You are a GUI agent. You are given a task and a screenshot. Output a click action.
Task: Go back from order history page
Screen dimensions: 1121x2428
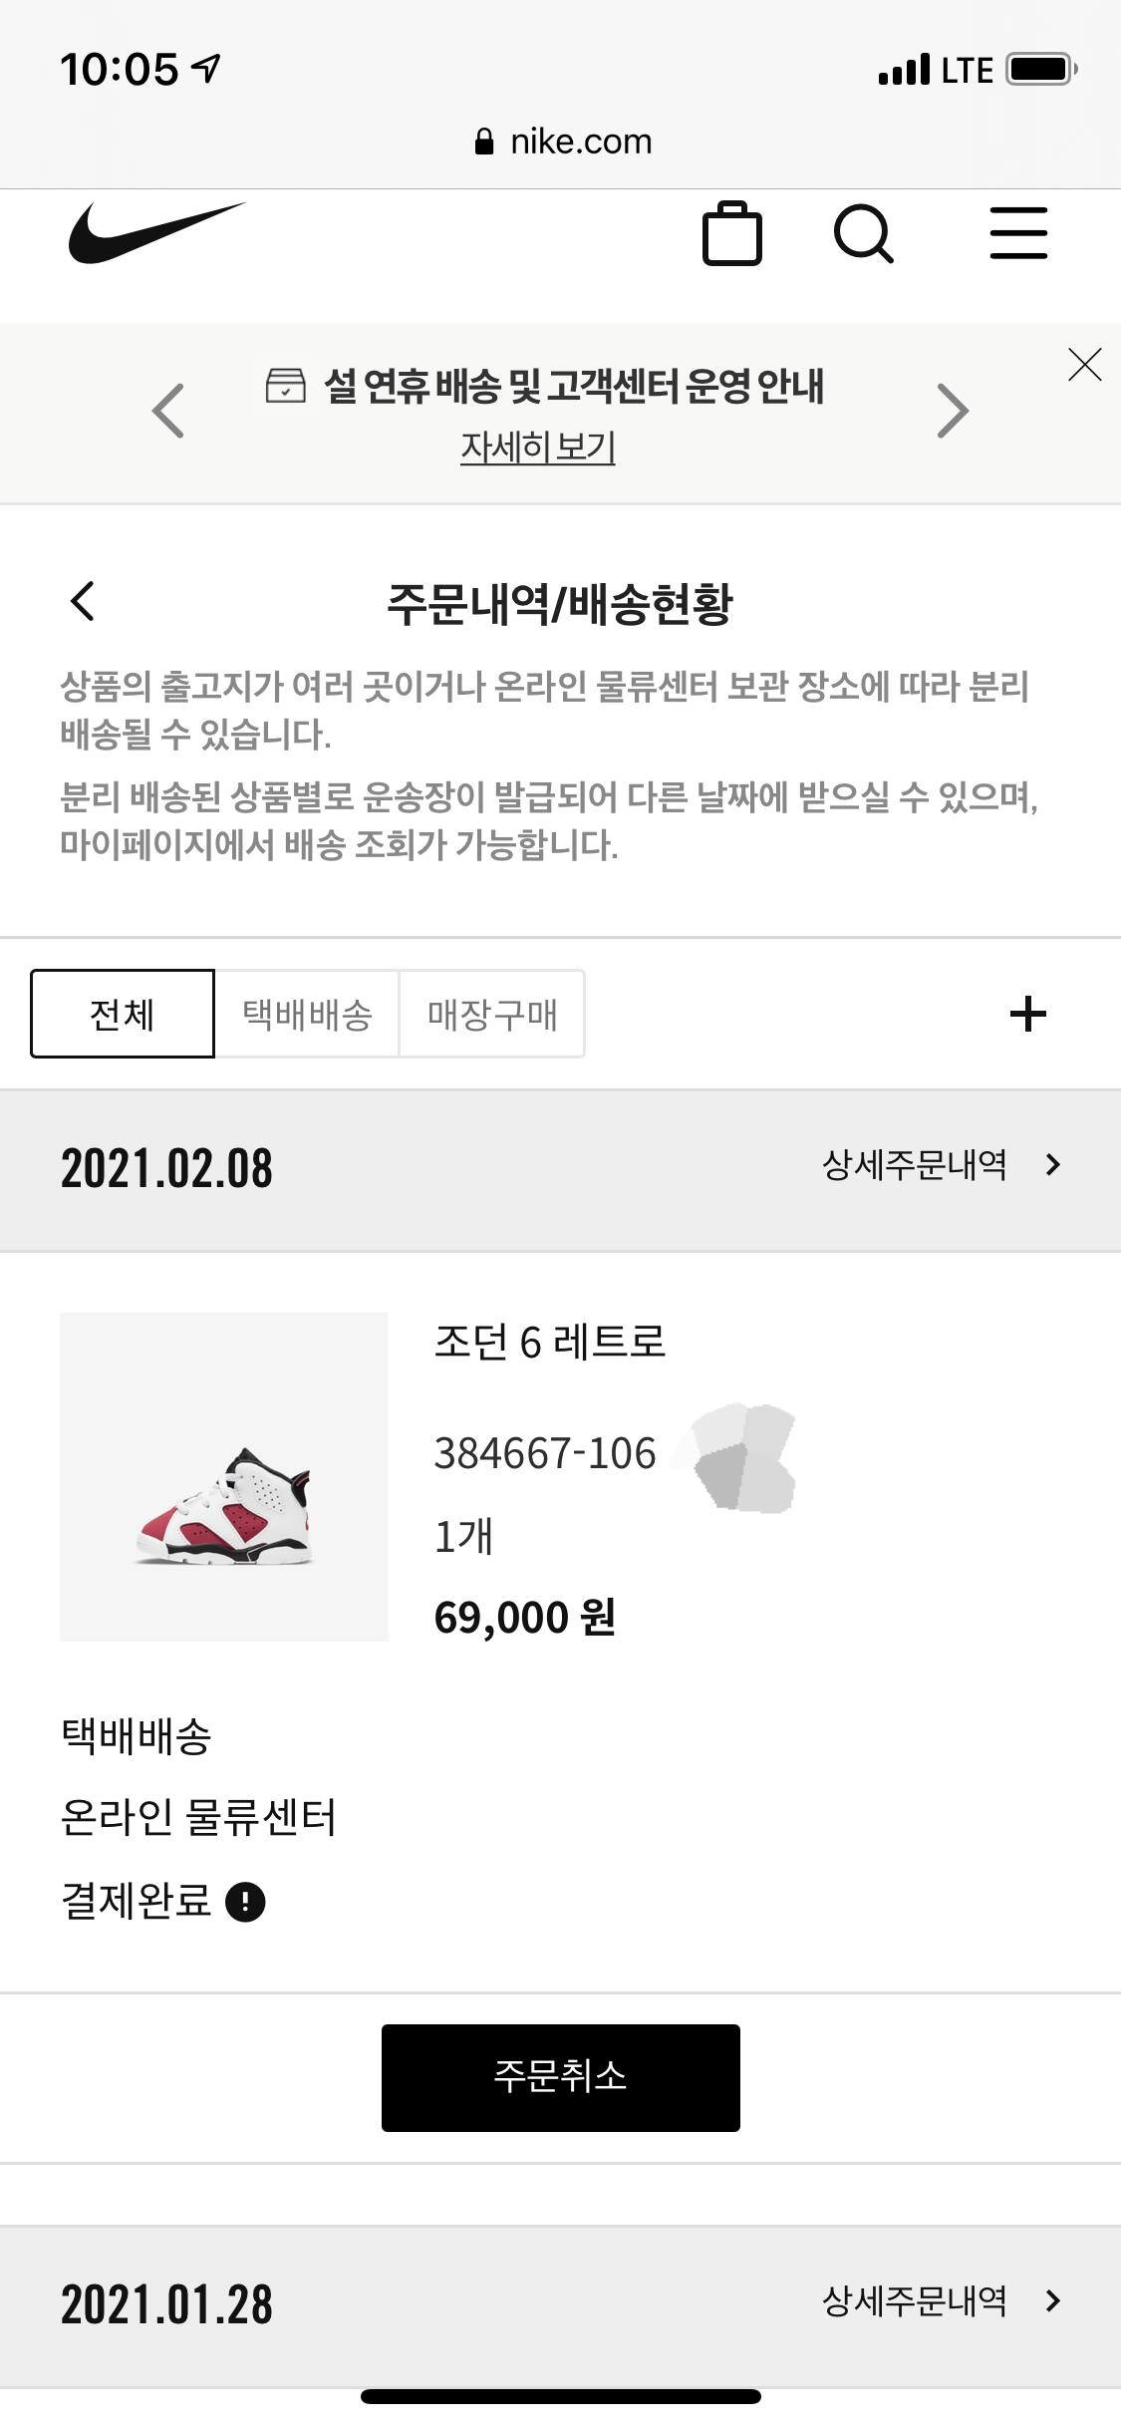(83, 601)
